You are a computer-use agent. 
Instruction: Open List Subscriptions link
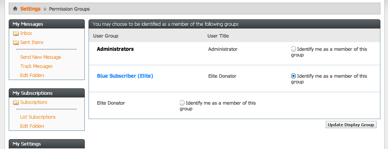point(38,117)
